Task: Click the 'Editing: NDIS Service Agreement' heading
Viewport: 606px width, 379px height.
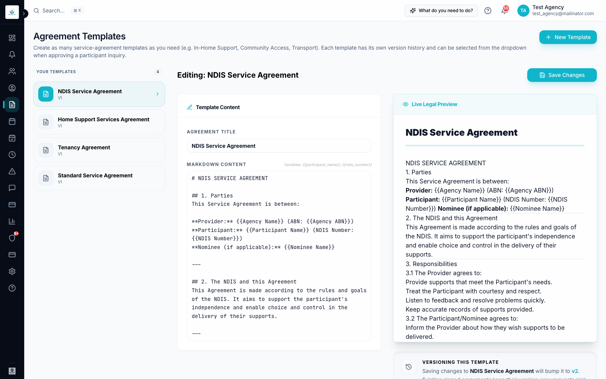Action: click(x=238, y=75)
